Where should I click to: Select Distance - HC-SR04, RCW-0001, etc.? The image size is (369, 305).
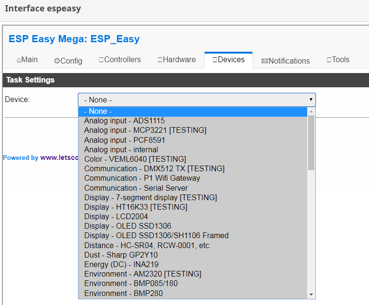click(193, 245)
